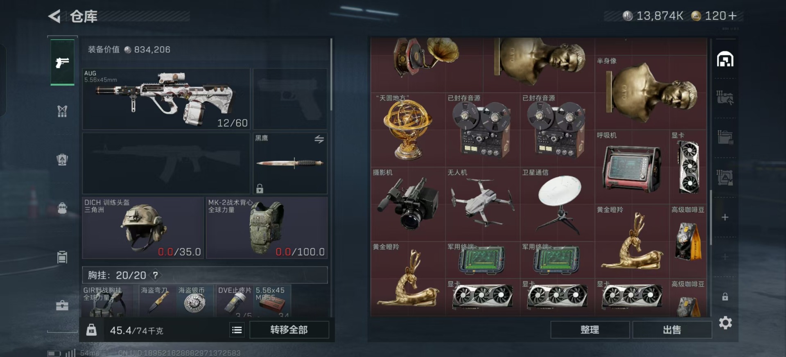Screen dimensions: 786x357
Task: Select the MK-2战术背心 armor slot
Action: (267, 228)
